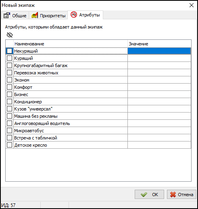Close the Новый экипаж dialog
The width and height of the screenshot is (198, 209).
tap(192, 5)
